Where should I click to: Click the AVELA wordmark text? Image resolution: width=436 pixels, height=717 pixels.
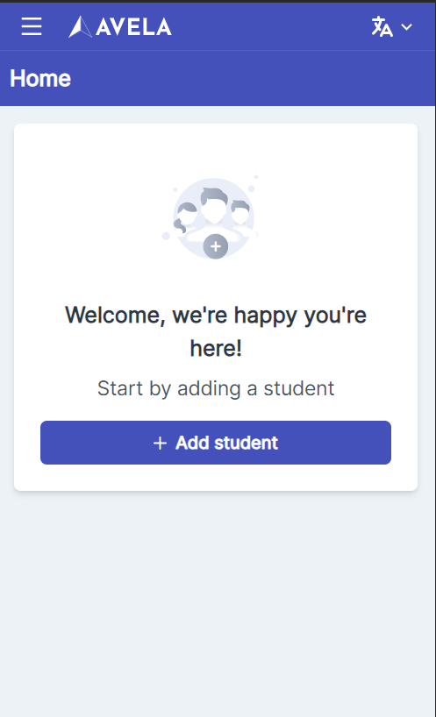tap(133, 27)
